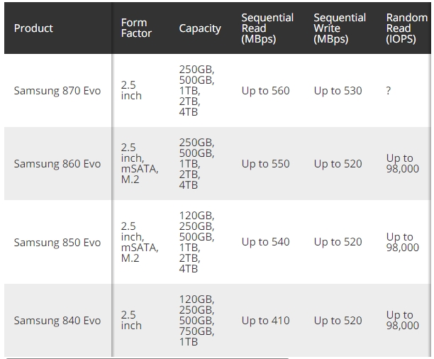Select the Samsung 840 Evo product cell
This screenshot has height=359, width=434.
(x=57, y=321)
